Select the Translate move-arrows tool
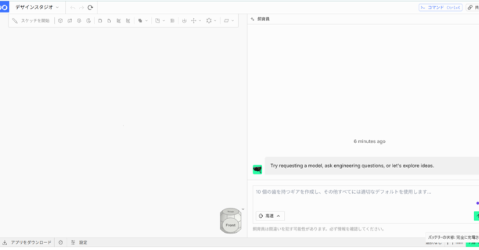The image size is (479, 250). [x=194, y=21]
